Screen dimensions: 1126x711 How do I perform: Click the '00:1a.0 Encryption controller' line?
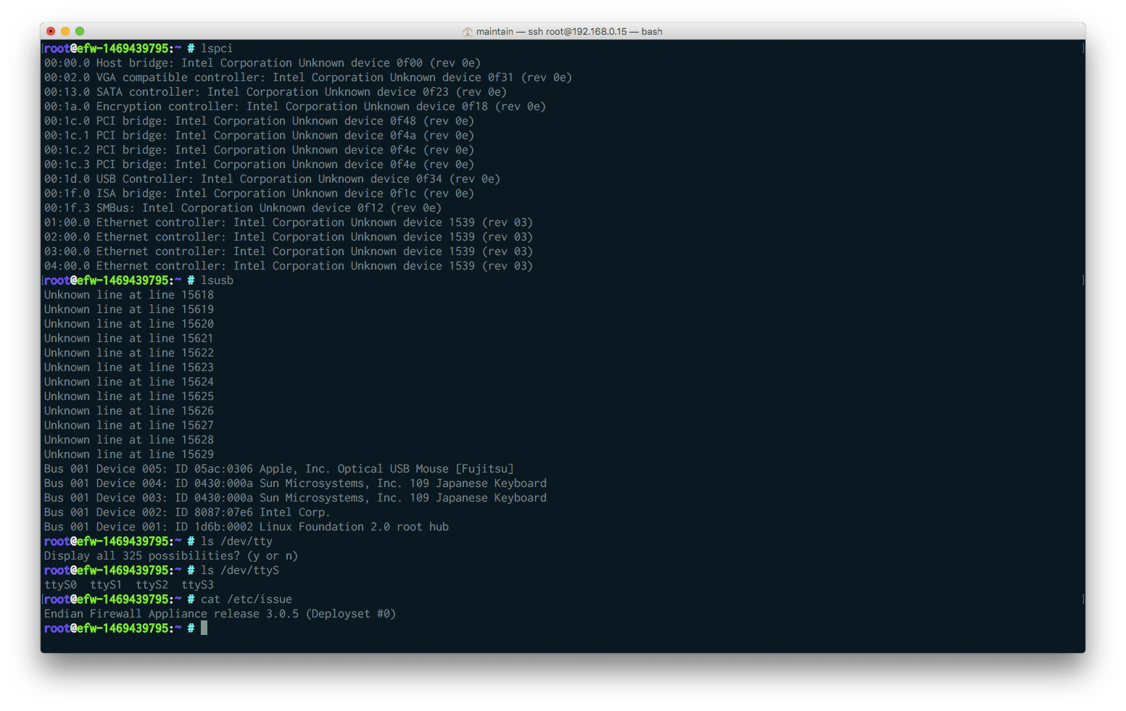295,107
